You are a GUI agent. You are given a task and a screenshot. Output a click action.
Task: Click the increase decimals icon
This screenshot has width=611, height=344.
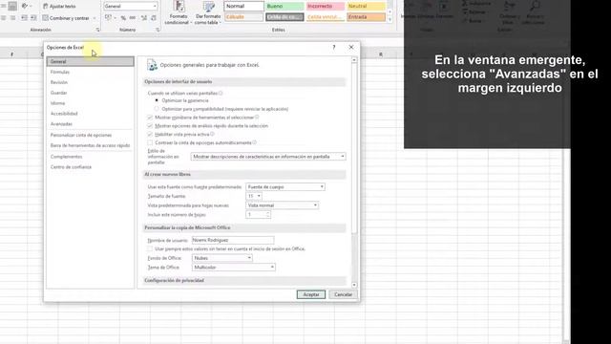click(x=144, y=18)
